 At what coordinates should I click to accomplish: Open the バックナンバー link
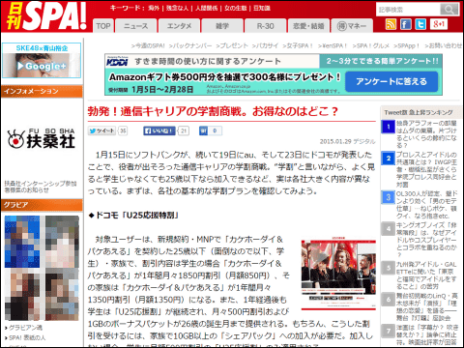click(190, 46)
